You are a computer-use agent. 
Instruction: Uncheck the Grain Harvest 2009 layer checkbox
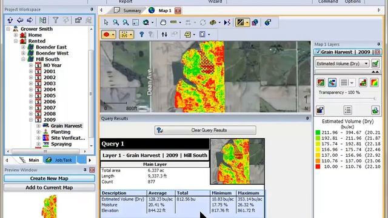pyautogui.click(x=318, y=52)
